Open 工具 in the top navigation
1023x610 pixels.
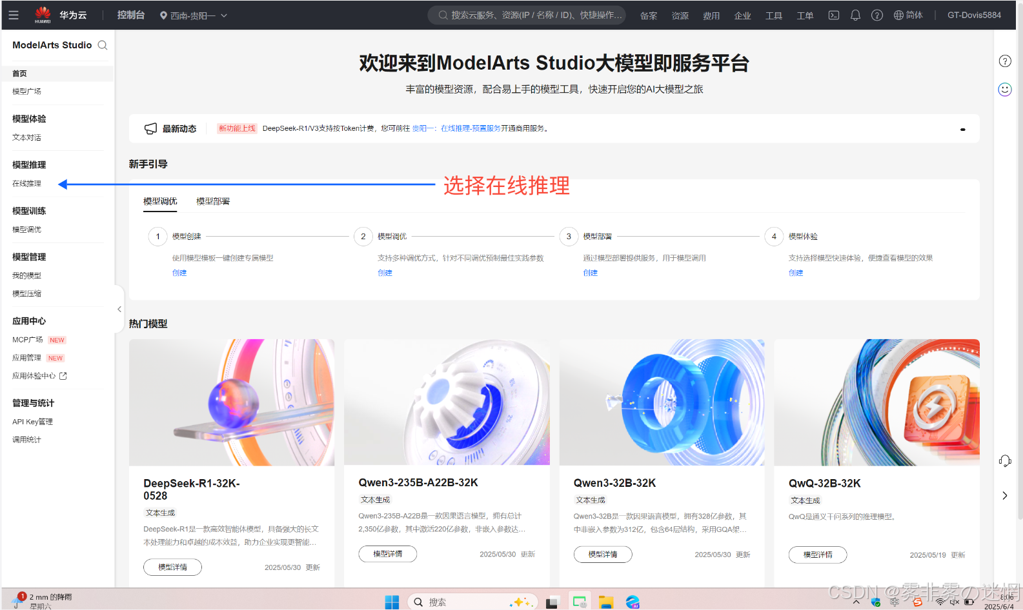[x=774, y=15]
